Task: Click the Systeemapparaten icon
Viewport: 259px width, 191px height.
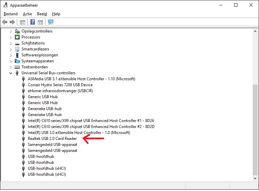Action: coord(17,61)
